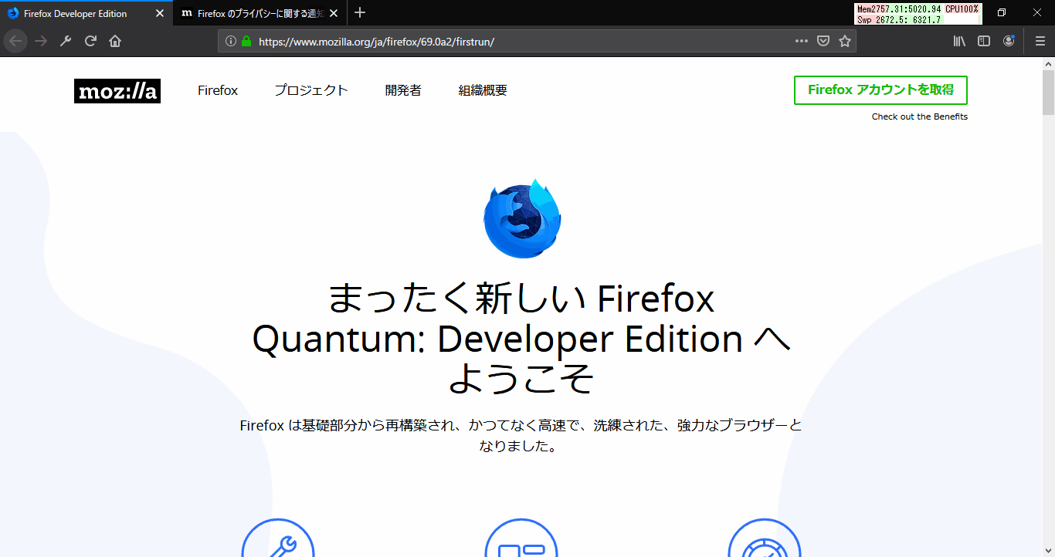Click the layout panels feature circle icon
This screenshot has width=1055, height=557.
(x=521, y=538)
